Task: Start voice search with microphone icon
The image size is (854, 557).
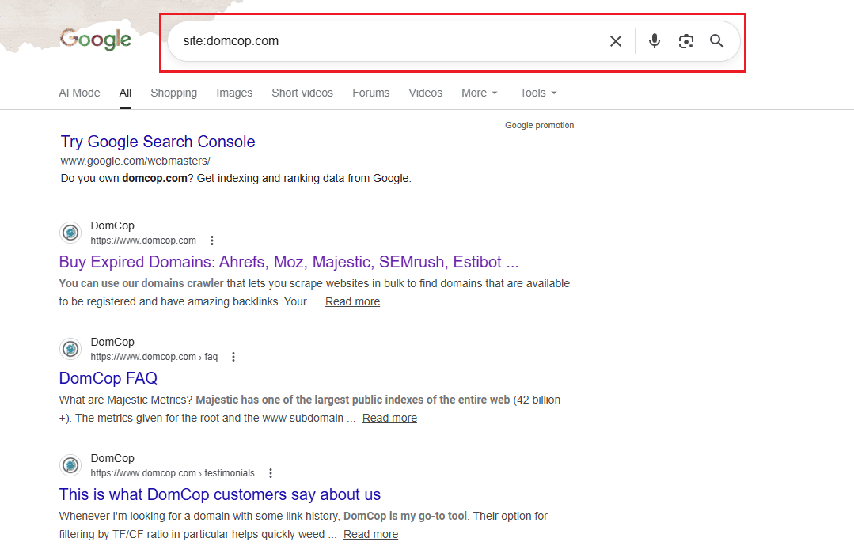Action: [x=654, y=41]
